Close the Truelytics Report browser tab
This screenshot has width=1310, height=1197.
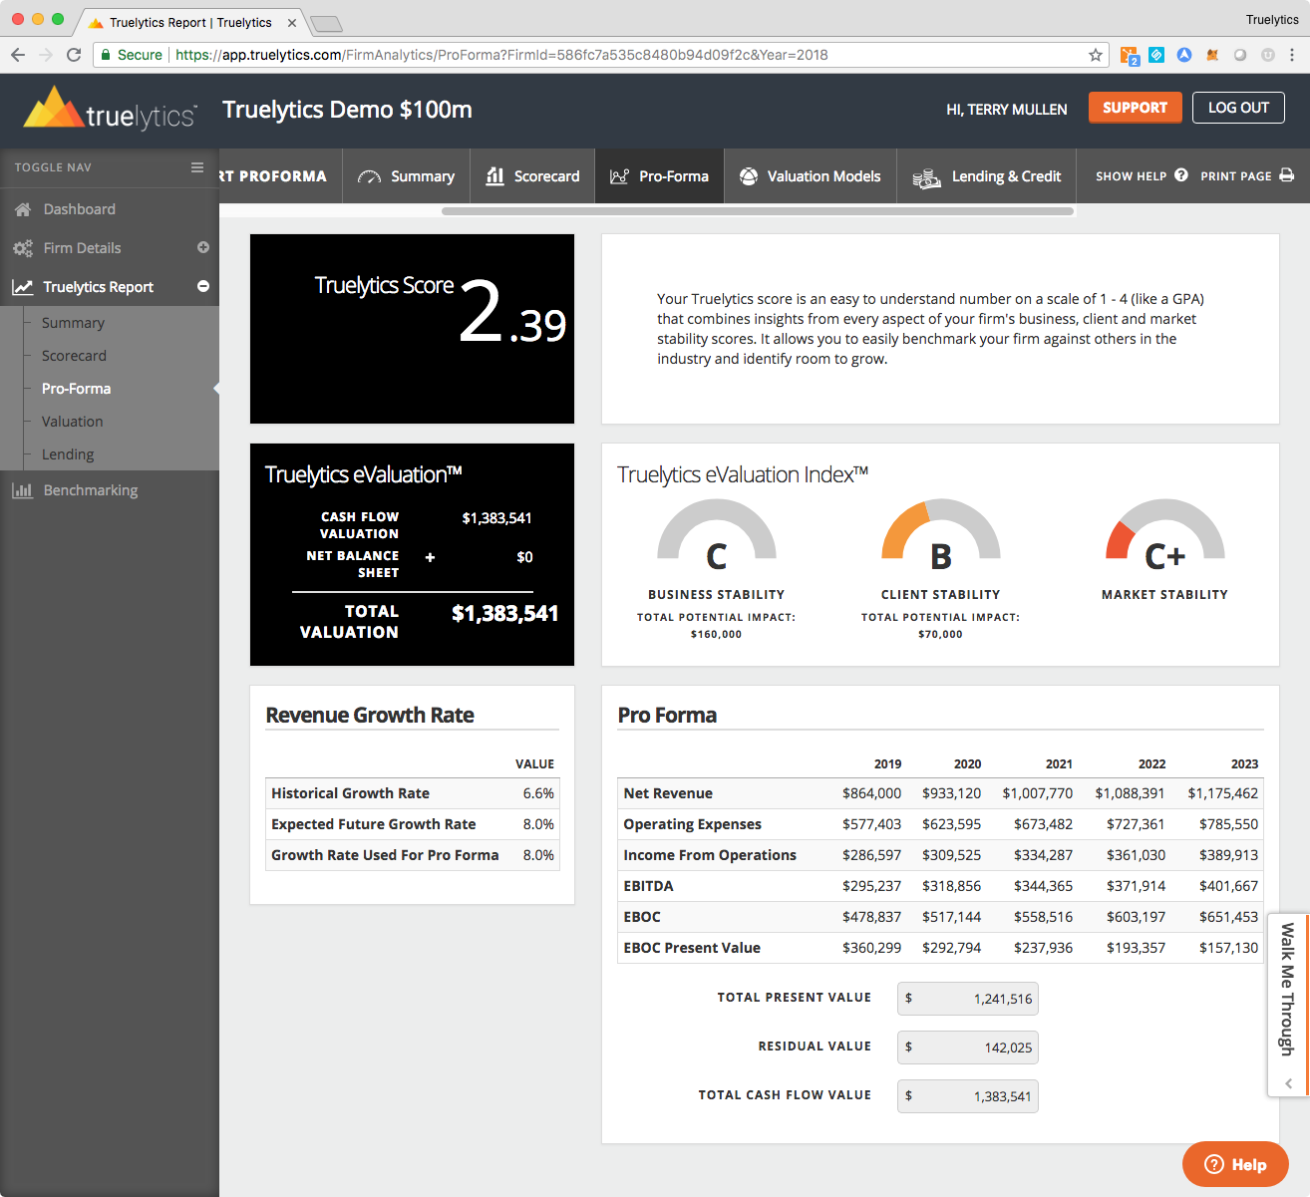(292, 22)
